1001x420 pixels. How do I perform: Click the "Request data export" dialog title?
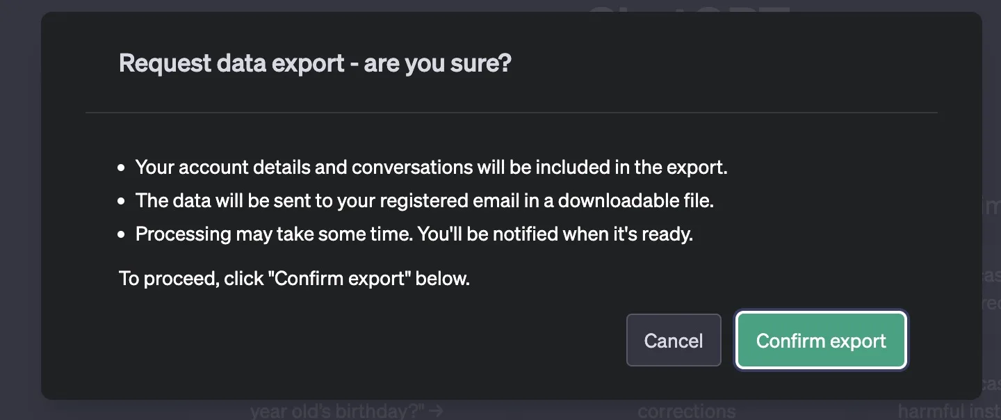[315, 63]
